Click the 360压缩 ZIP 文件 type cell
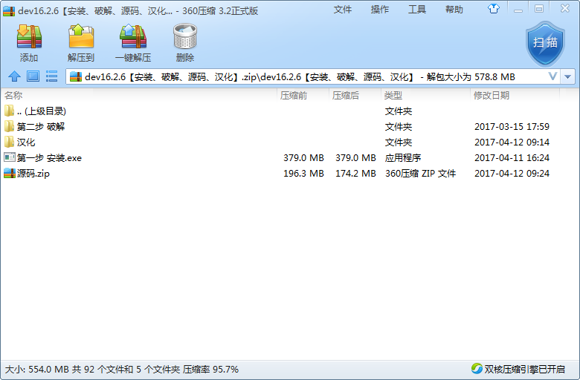 pyautogui.click(x=420, y=173)
